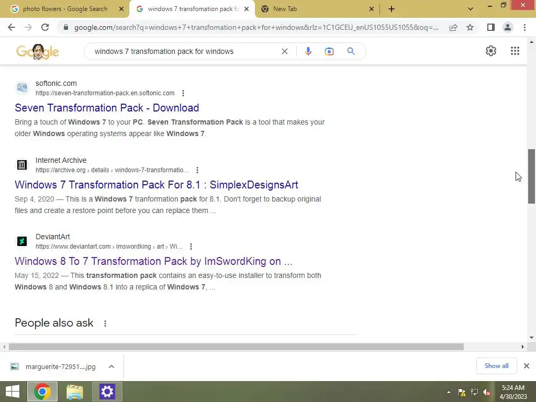The height and width of the screenshot is (402, 536).
Task: Switch to photo flowers Google Search tab
Action: [x=64, y=9]
